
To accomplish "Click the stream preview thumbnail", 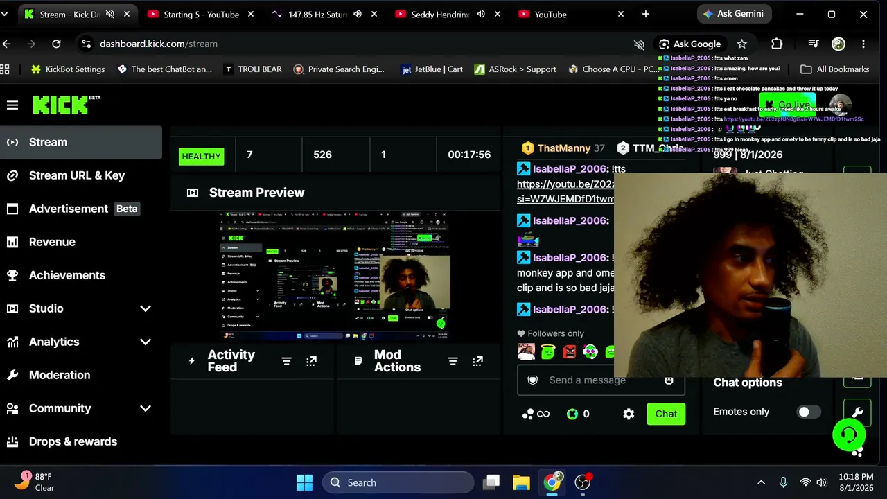I will 335,276.
